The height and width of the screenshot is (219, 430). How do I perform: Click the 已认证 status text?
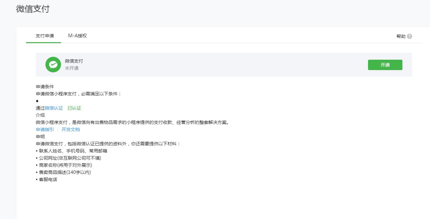point(74,108)
